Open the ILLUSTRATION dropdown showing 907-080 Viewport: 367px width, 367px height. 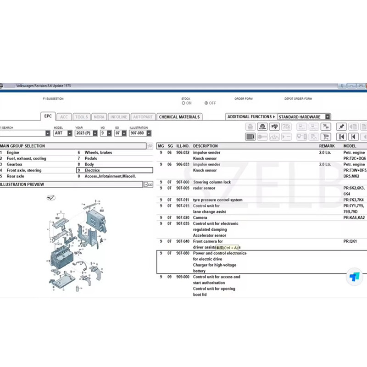tap(149, 133)
